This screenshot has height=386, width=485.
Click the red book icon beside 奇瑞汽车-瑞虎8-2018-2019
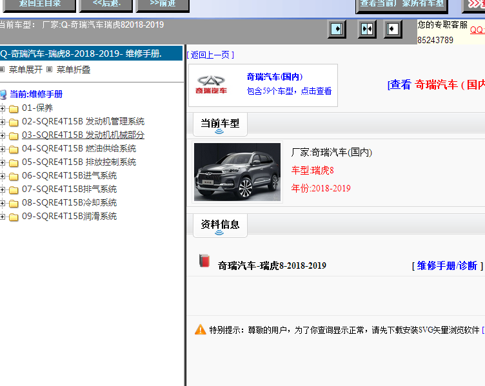204,260
